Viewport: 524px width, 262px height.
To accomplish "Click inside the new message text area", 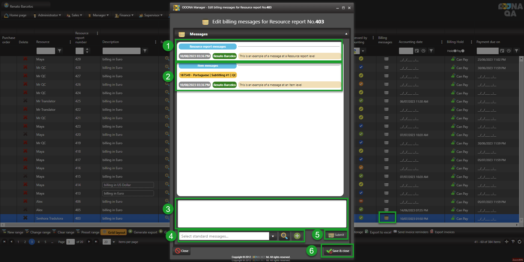I will click(x=262, y=214).
